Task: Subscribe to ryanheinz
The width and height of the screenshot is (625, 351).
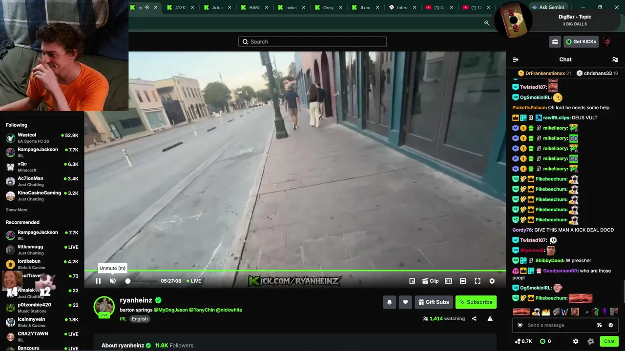Action: pyautogui.click(x=476, y=302)
